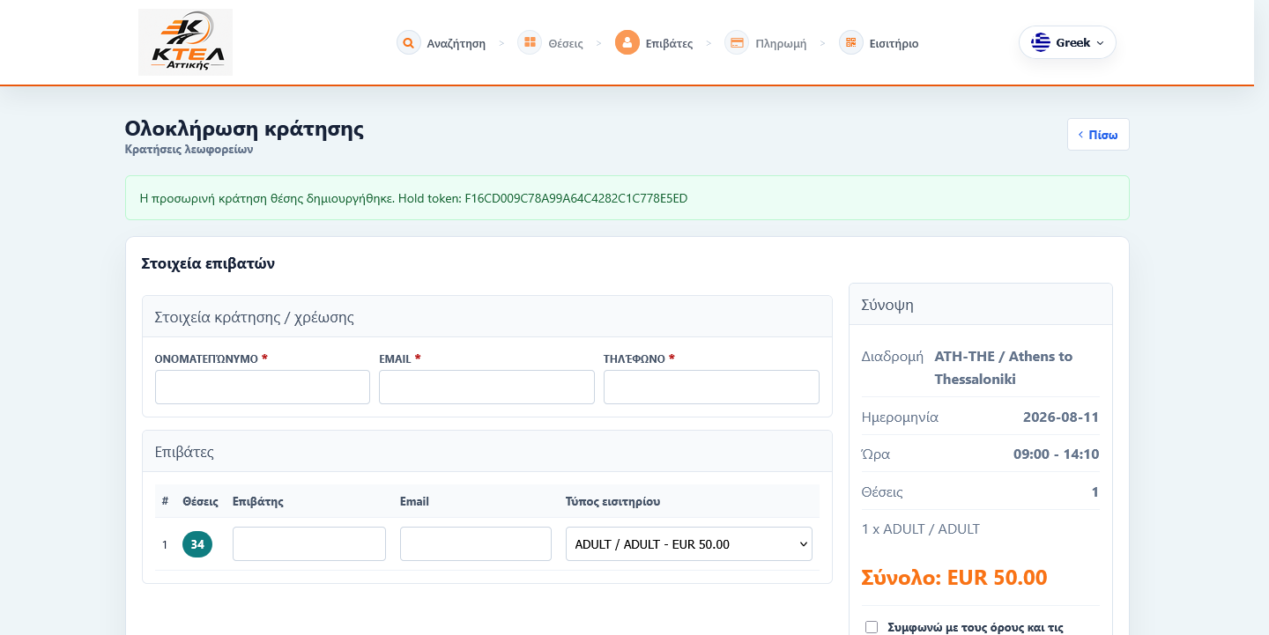1269x635 pixels.
Task: Click the seat 34 badge
Action: click(197, 544)
